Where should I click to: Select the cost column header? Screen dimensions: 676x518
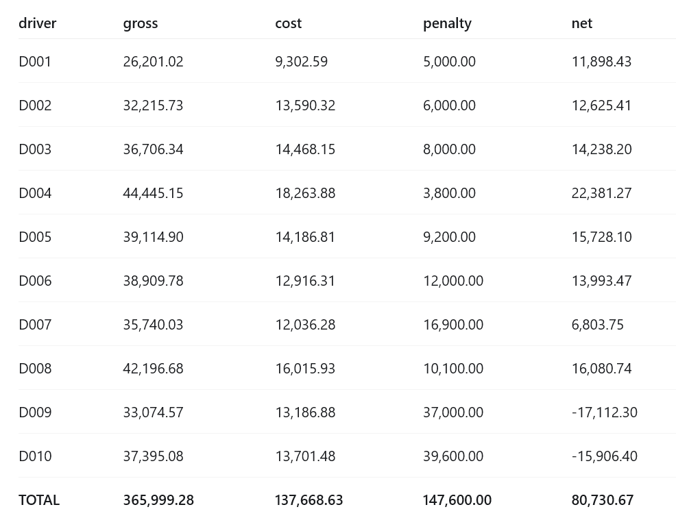[x=289, y=23]
